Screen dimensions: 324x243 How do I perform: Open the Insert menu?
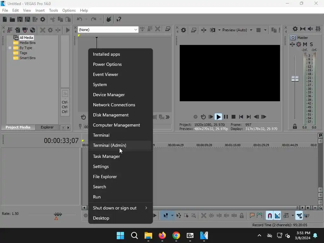(40, 10)
